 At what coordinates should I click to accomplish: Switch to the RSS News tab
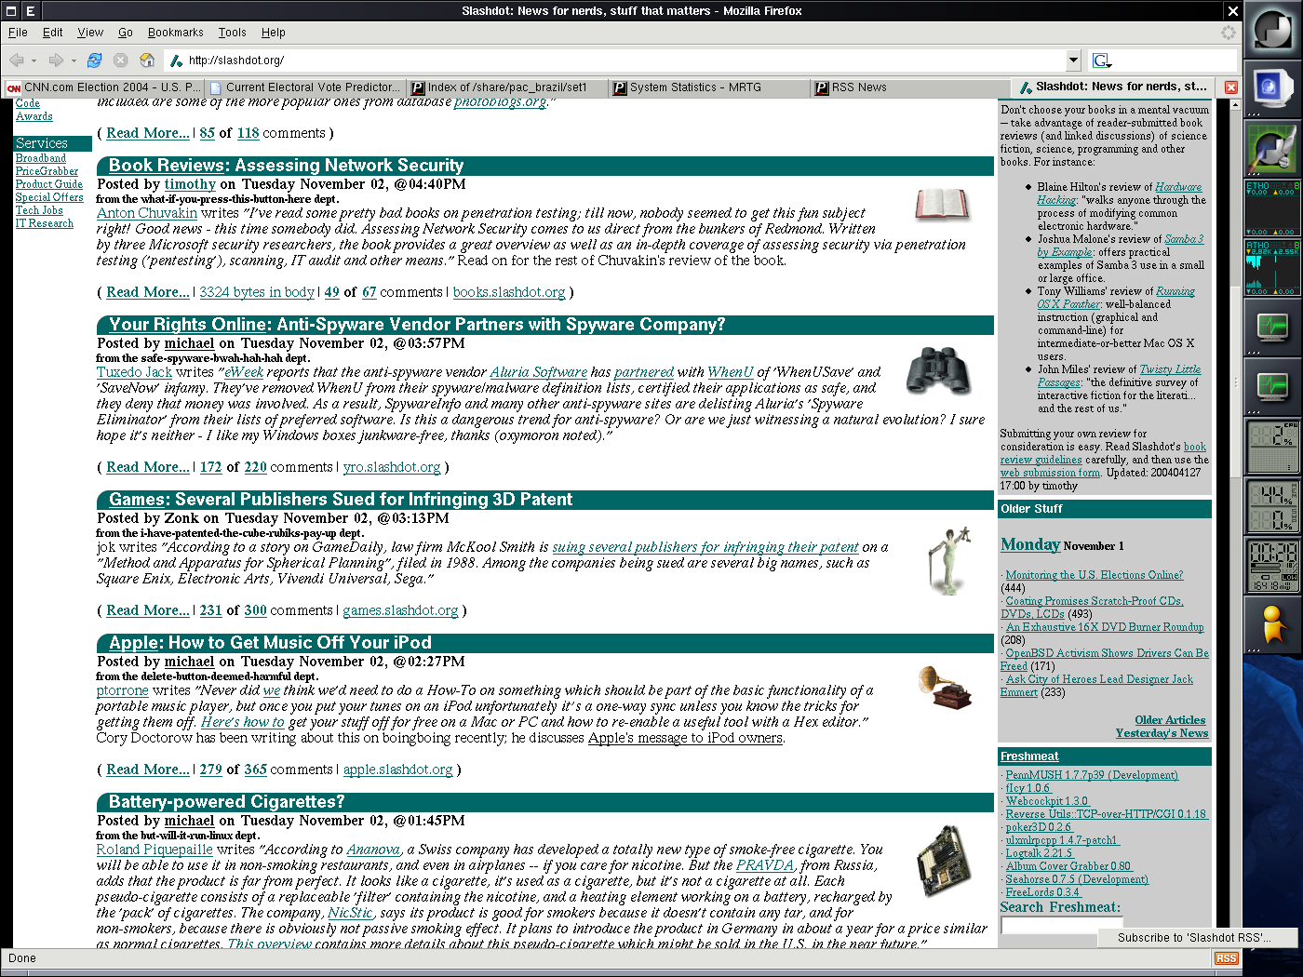click(911, 87)
